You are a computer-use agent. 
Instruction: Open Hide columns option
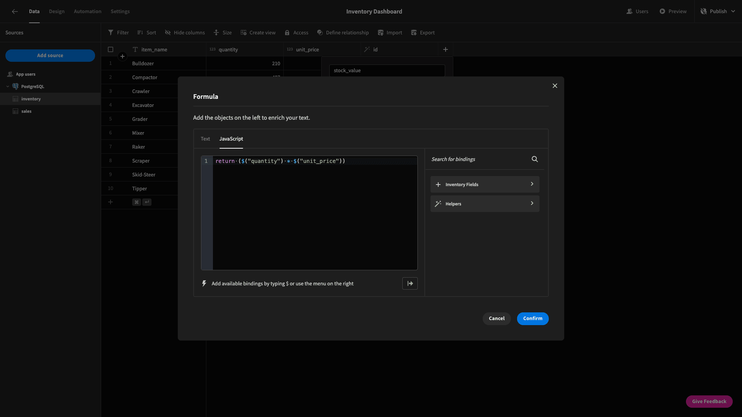click(x=185, y=33)
